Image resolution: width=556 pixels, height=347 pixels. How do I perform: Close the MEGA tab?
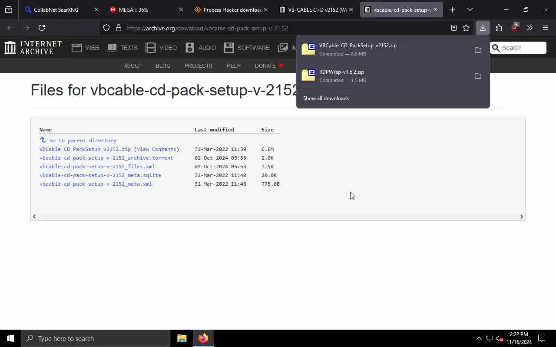click(181, 10)
